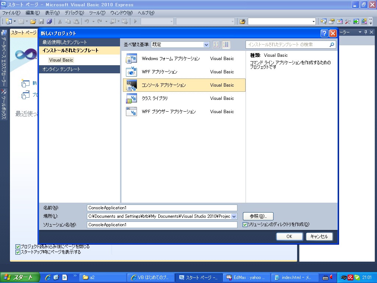Image resolution: width=377 pixels, height=283 pixels.
Task: Click the Copy icon in toolbar
Action: [x=68, y=22]
